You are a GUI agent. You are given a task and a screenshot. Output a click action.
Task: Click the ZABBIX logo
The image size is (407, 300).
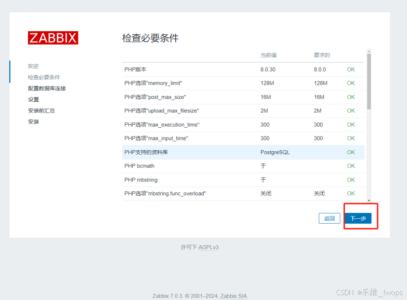click(53, 38)
